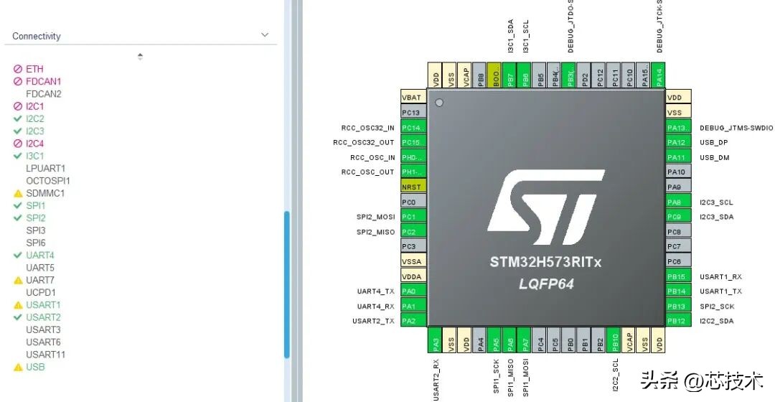Image resolution: width=775 pixels, height=402 pixels.
Task: Click pin PB10 assigned to I2C2_SCL
Action: pyautogui.click(x=614, y=340)
